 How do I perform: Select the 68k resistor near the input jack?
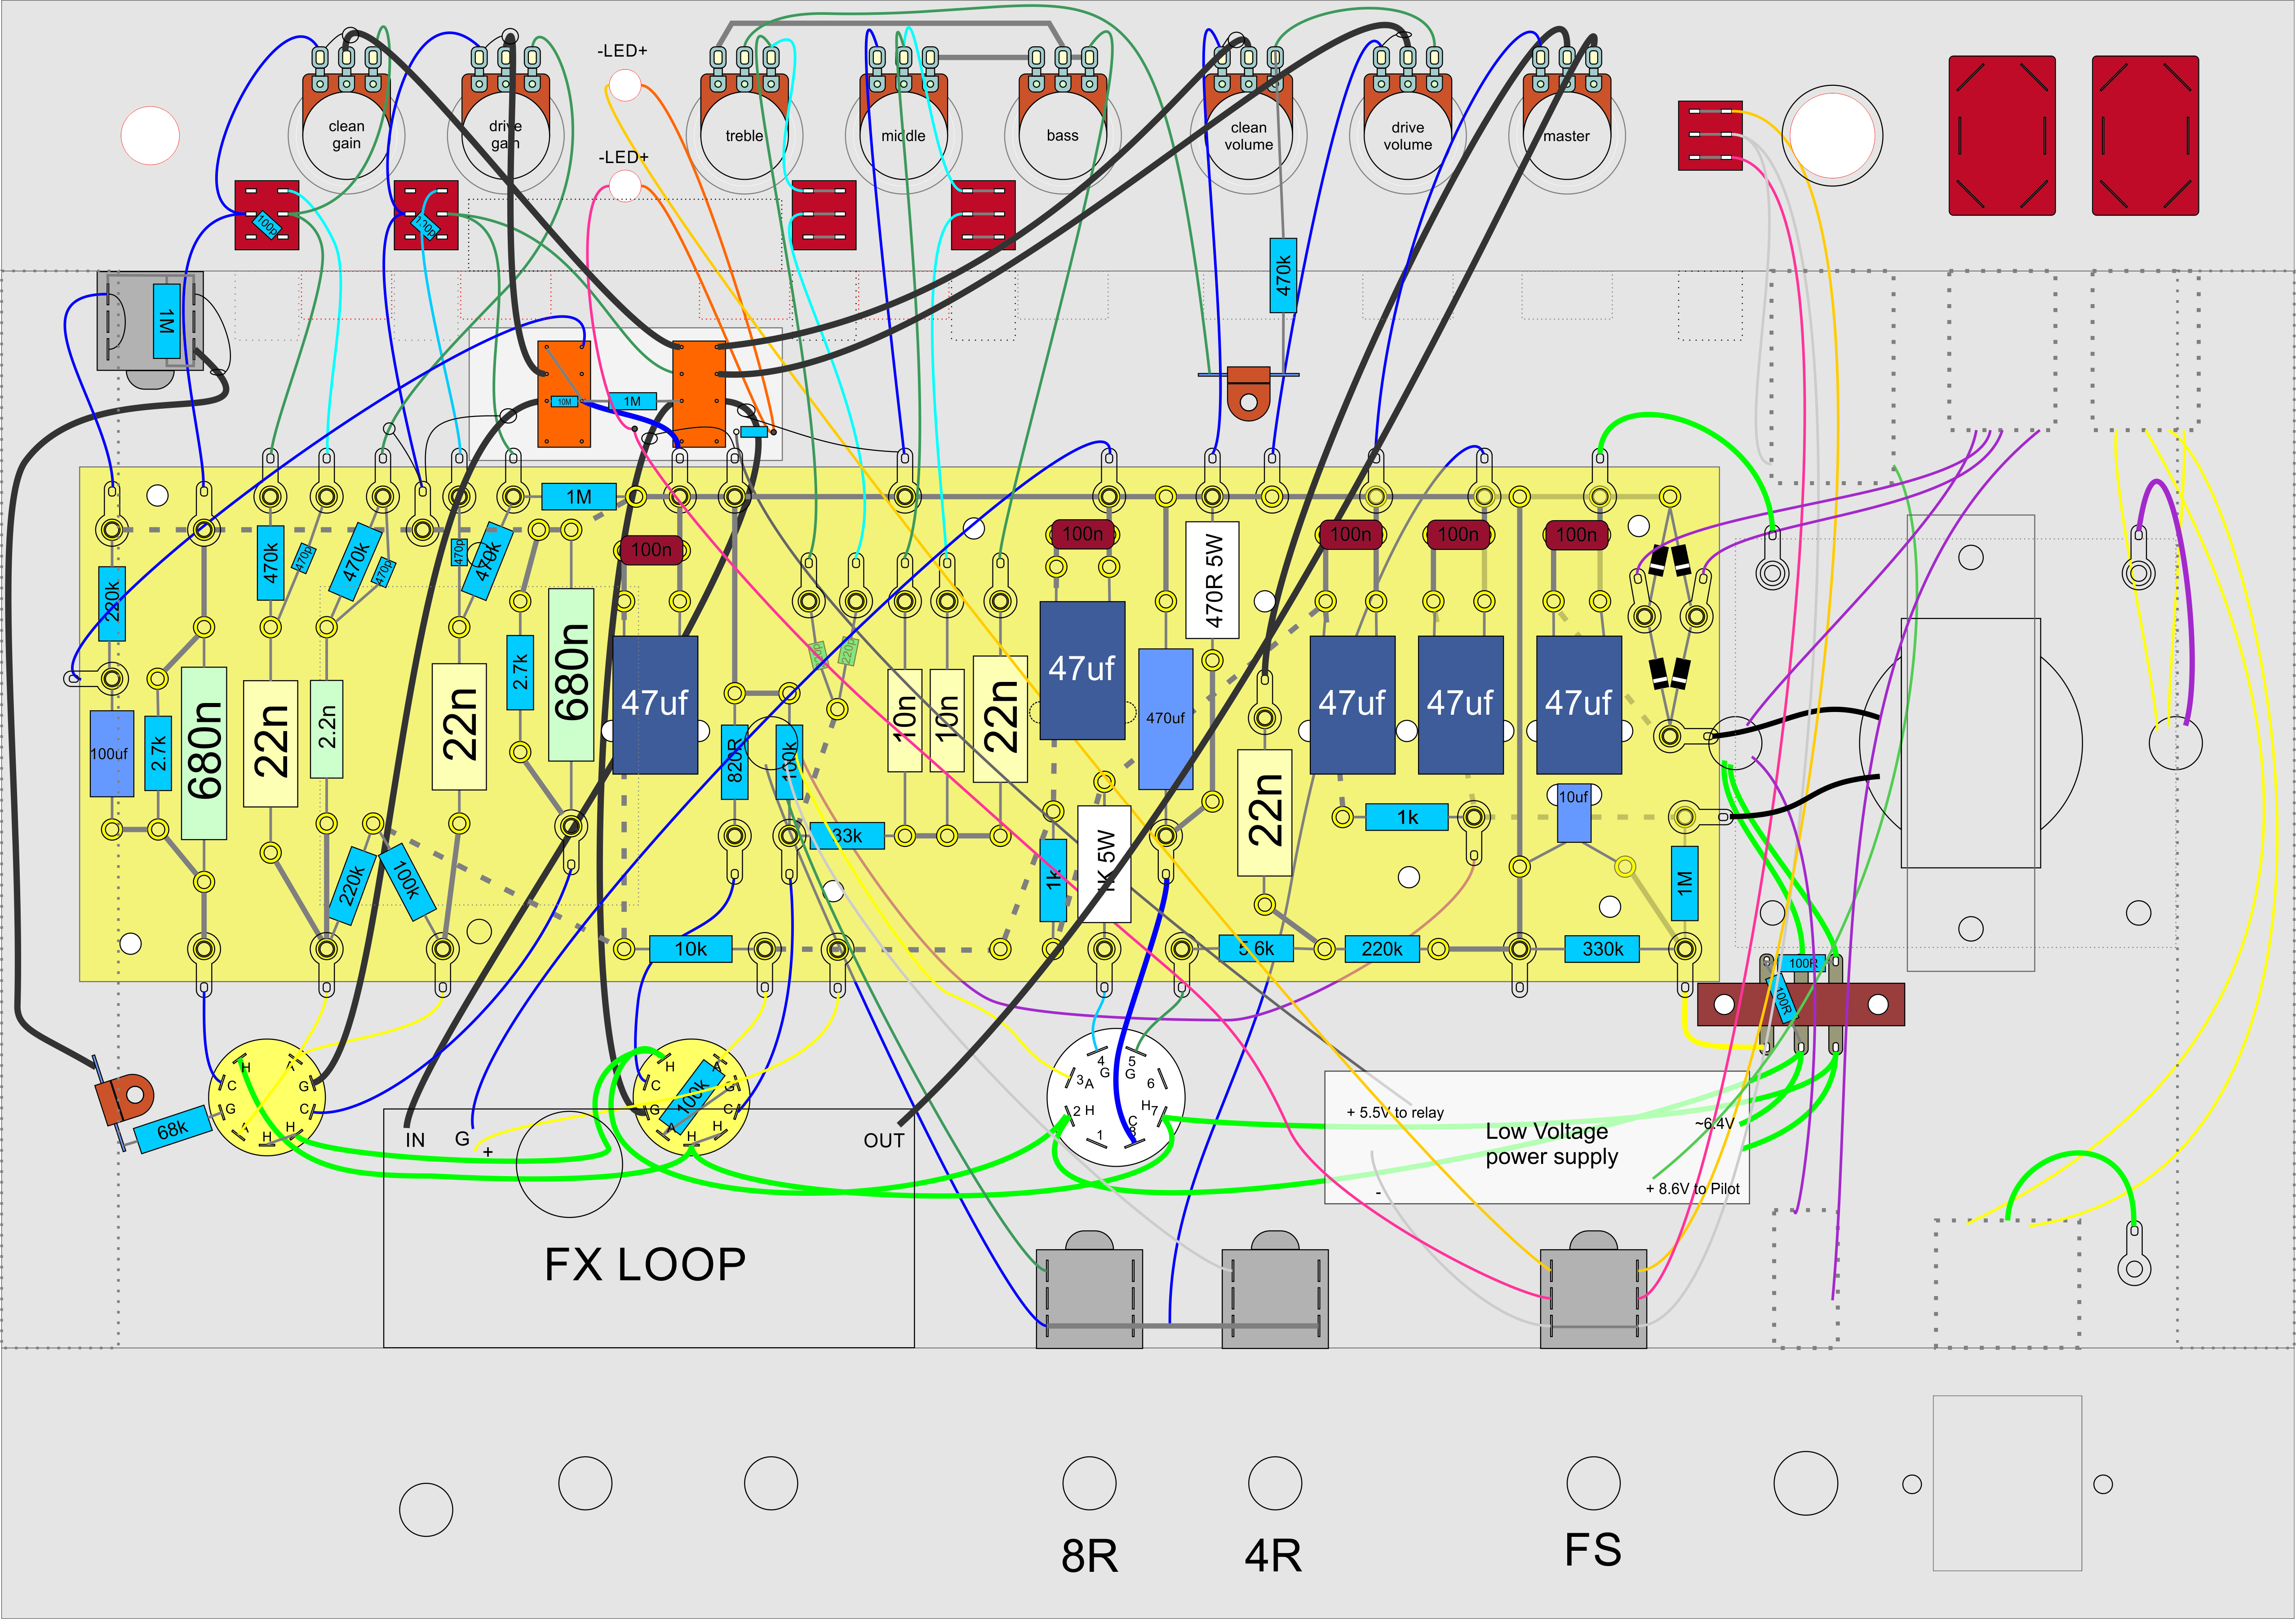pyautogui.click(x=172, y=1130)
